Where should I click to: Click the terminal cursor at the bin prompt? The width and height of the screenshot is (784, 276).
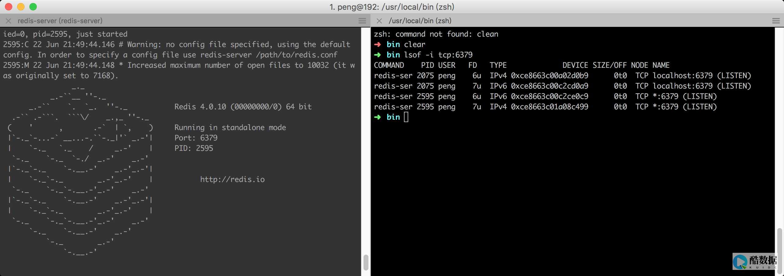tap(406, 117)
